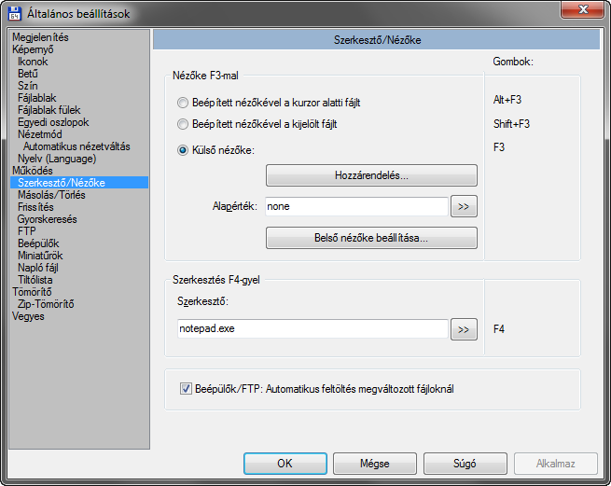Open help with the Súgó button
Image resolution: width=611 pixels, height=486 pixels.
coord(465,464)
